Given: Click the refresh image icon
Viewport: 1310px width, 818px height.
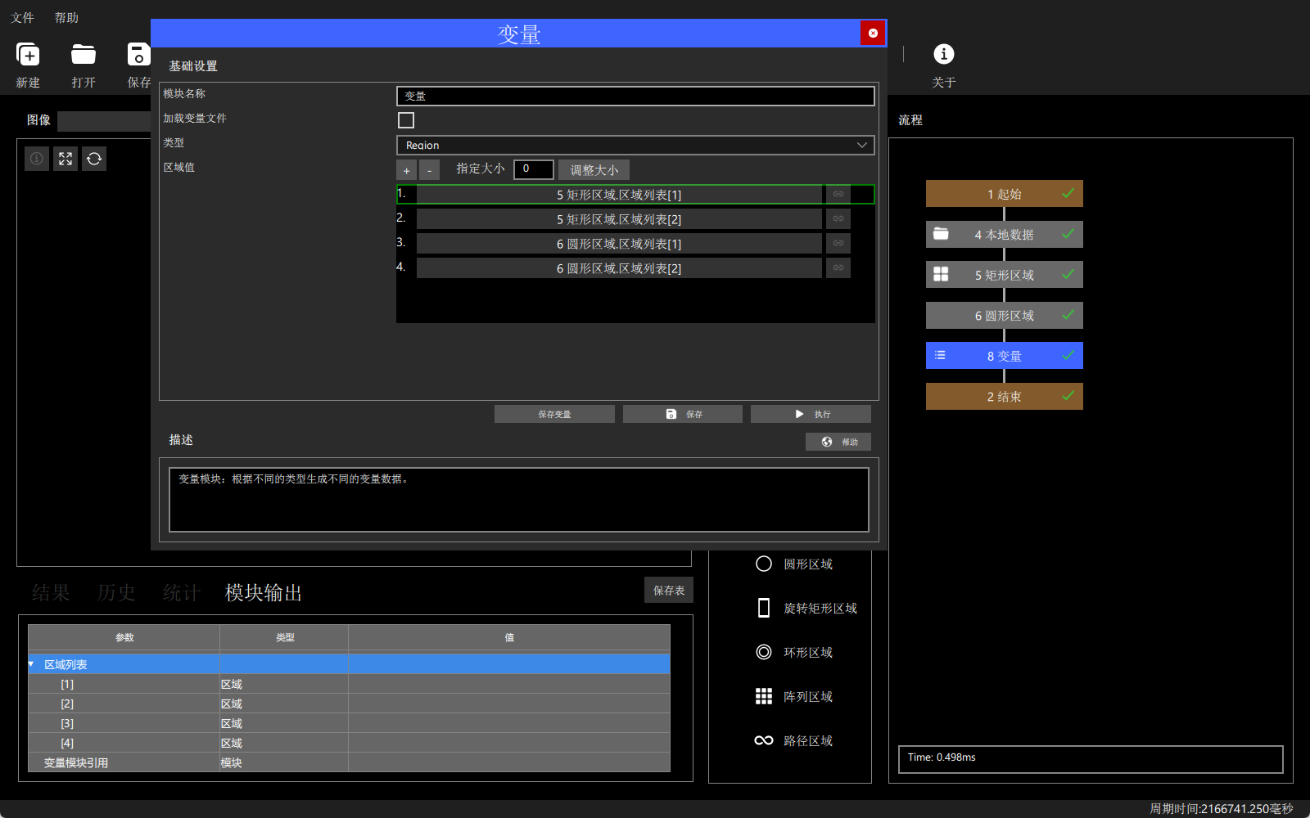Looking at the screenshot, I should coord(94,159).
